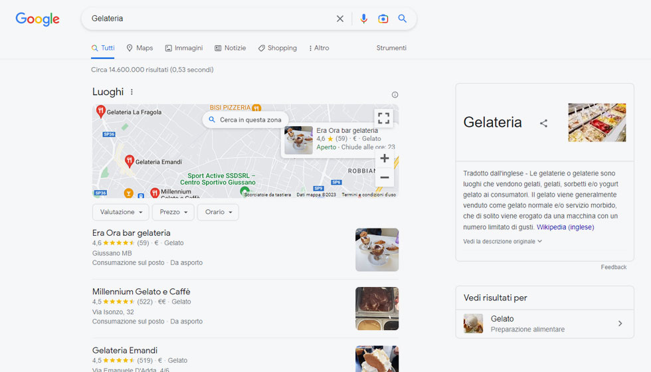Expand Vedi la descrizione originale
Screen dimensions: 651x372
(503, 241)
